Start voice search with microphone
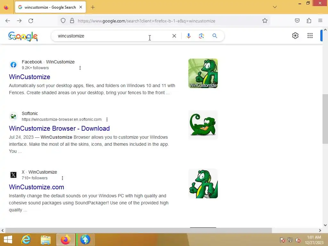The image size is (328, 246). [188, 36]
